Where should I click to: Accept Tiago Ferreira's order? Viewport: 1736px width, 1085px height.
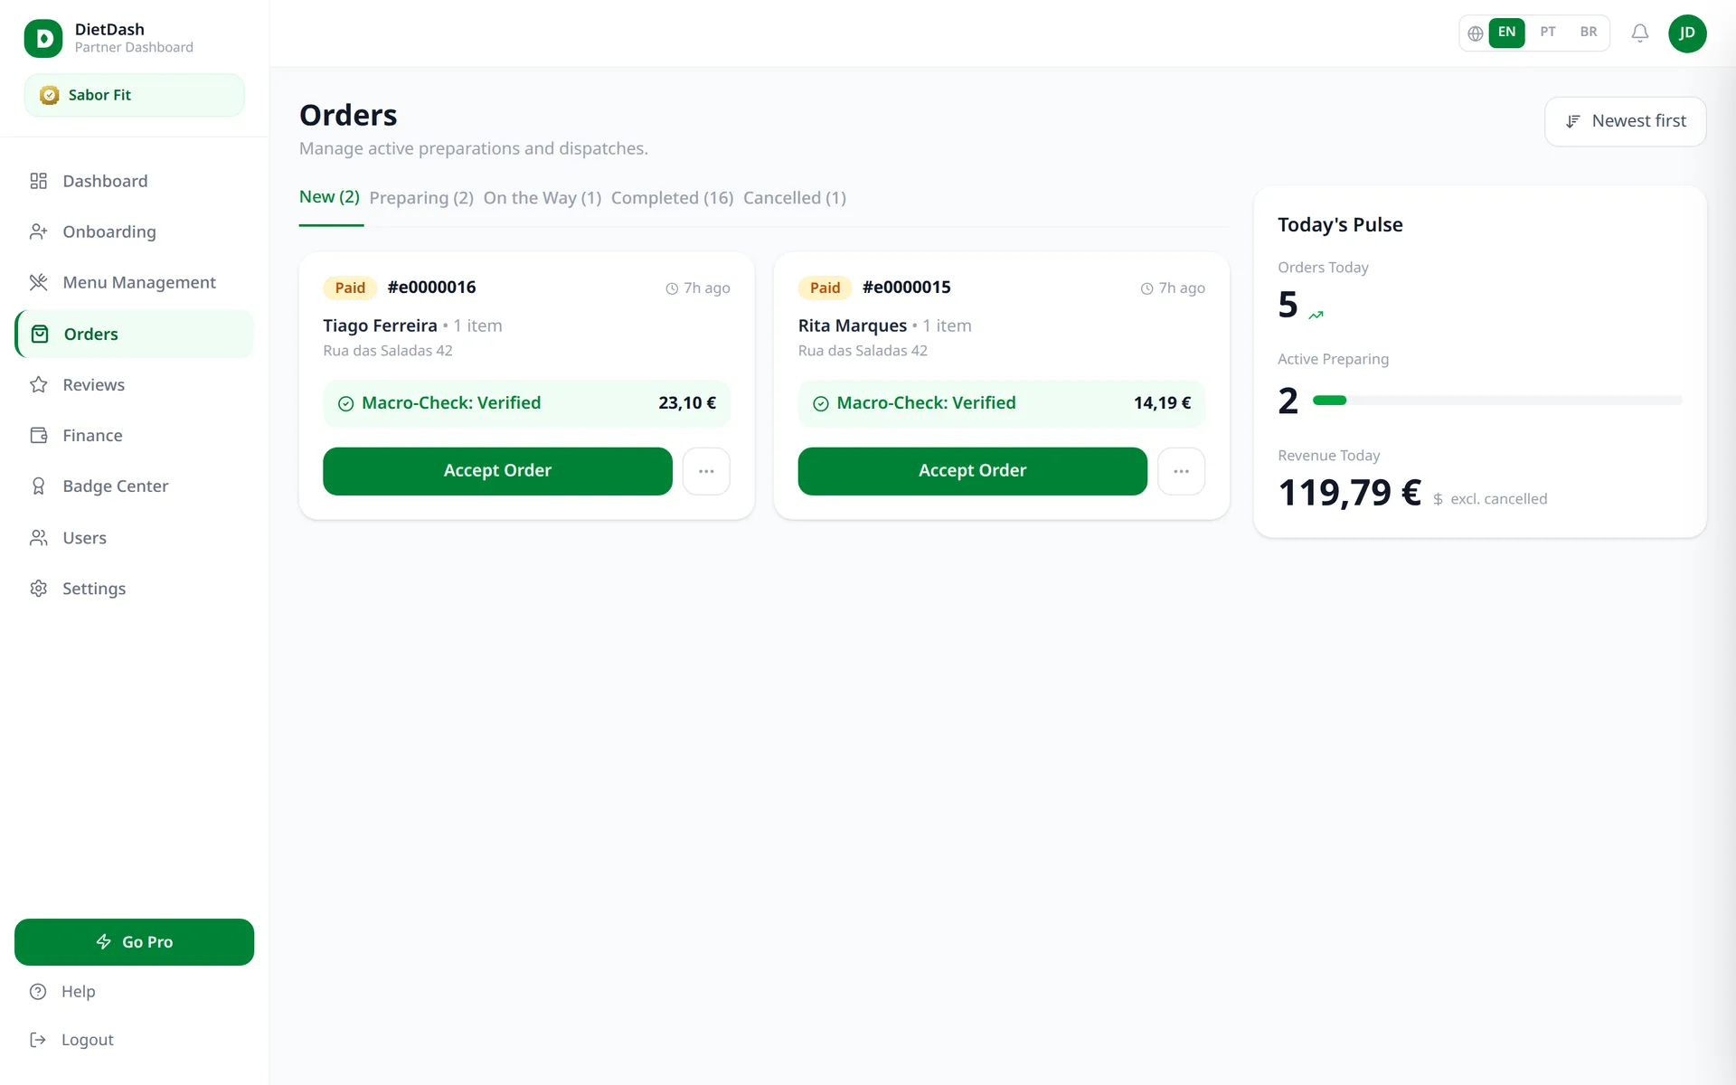pos(497,471)
